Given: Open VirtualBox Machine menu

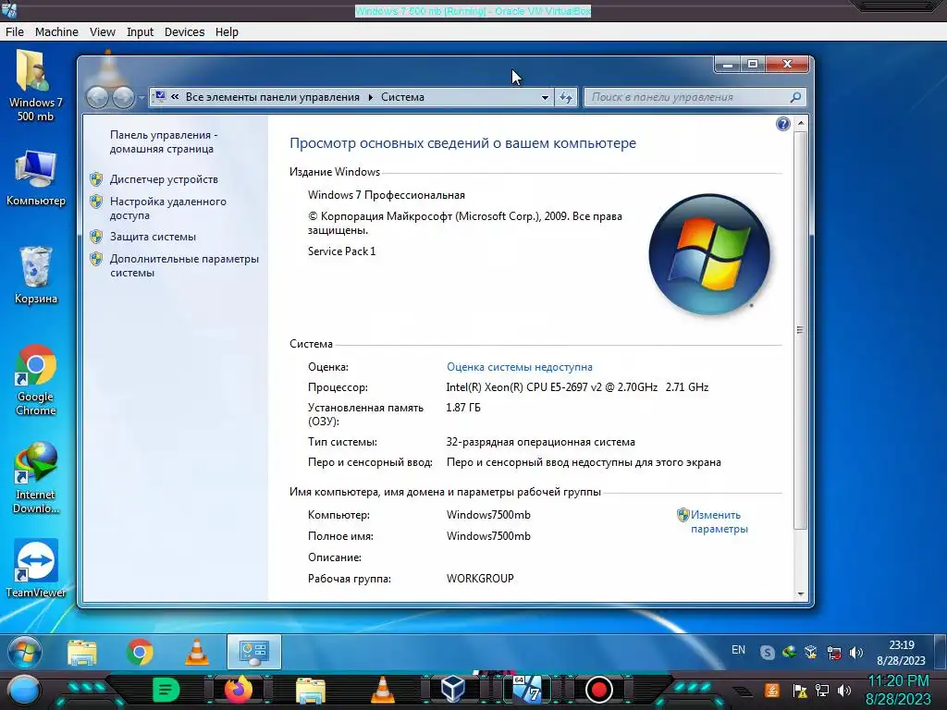Looking at the screenshot, I should pyautogui.click(x=56, y=32).
